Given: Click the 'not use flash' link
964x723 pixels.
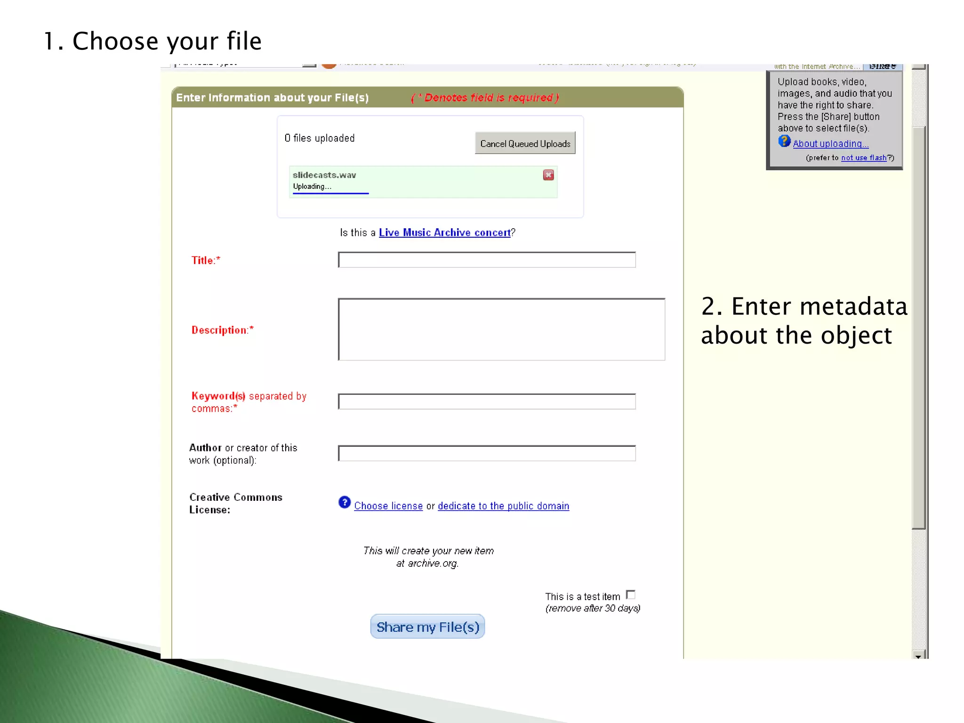Looking at the screenshot, I should 864,158.
